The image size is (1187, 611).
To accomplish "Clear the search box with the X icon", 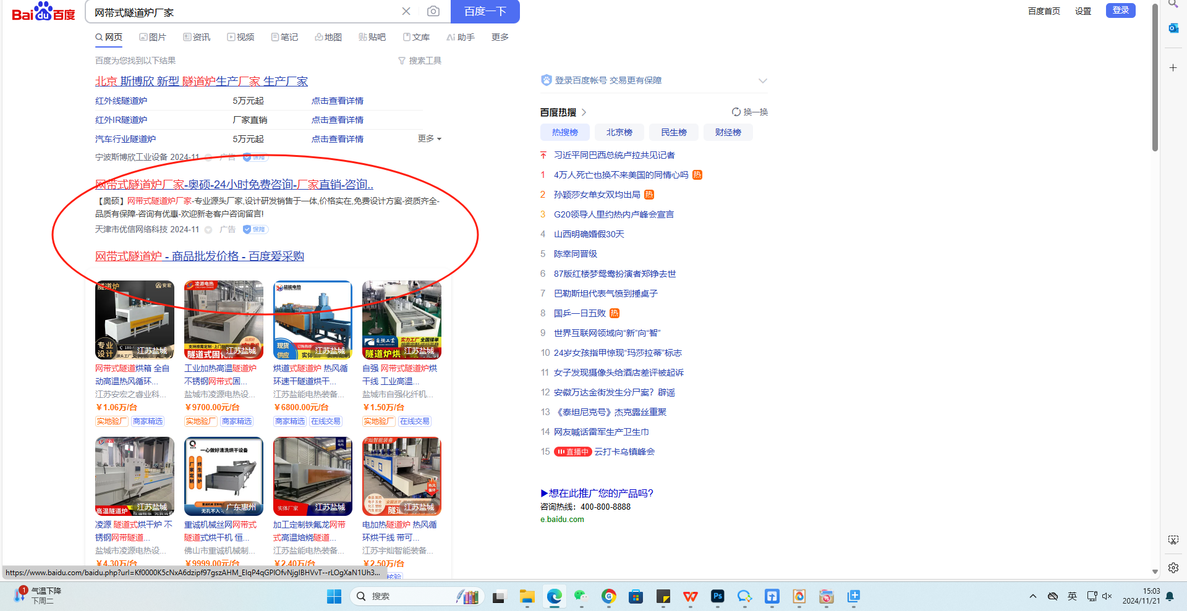I will click(406, 11).
